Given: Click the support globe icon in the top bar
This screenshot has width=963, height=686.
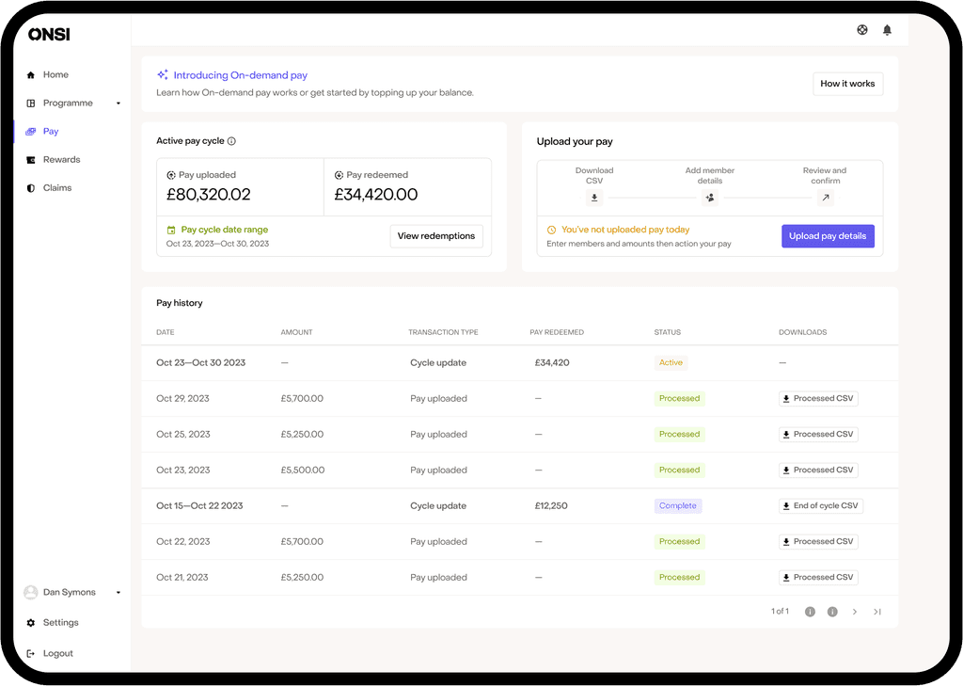Looking at the screenshot, I should click(x=861, y=29).
